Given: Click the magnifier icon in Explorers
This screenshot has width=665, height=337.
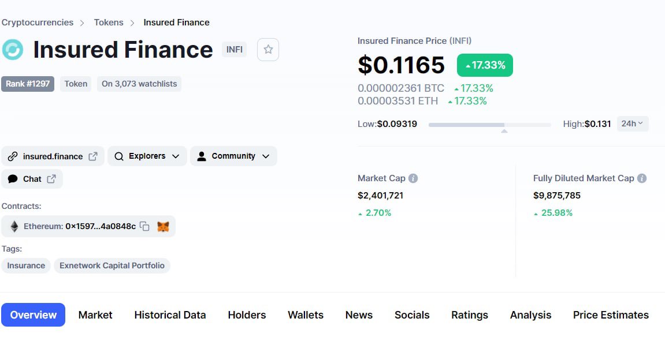Looking at the screenshot, I should click(119, 156).
